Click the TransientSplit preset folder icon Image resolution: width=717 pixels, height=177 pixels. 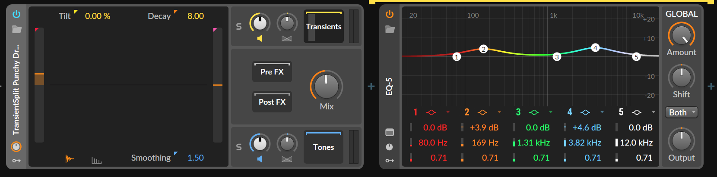(x=16, y=29)
